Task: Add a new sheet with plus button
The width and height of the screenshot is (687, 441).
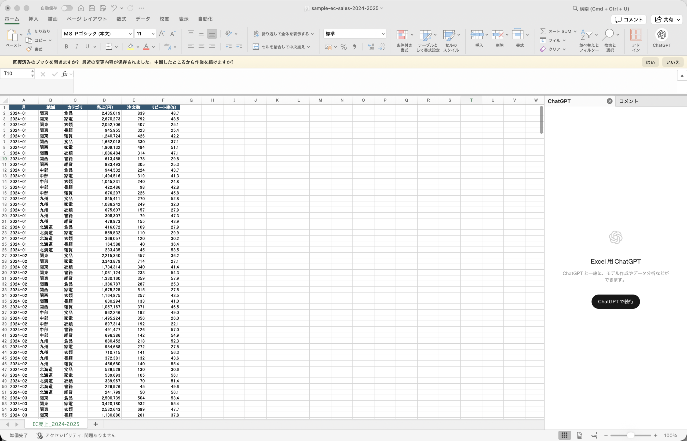Action: coord(96,424)
